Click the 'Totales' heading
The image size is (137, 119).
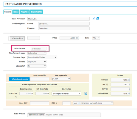tap(120, 75)
